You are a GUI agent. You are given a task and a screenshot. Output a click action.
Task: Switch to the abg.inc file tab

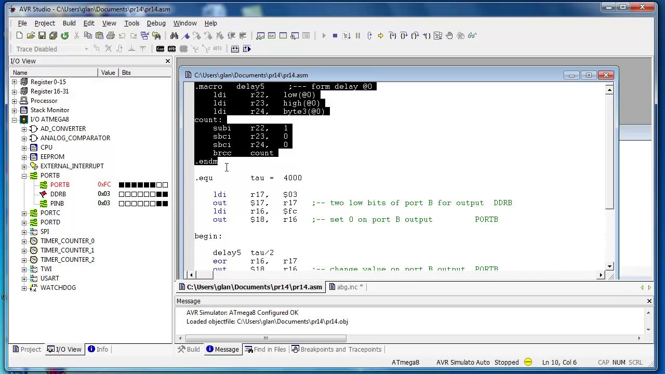tap(347, 287)
